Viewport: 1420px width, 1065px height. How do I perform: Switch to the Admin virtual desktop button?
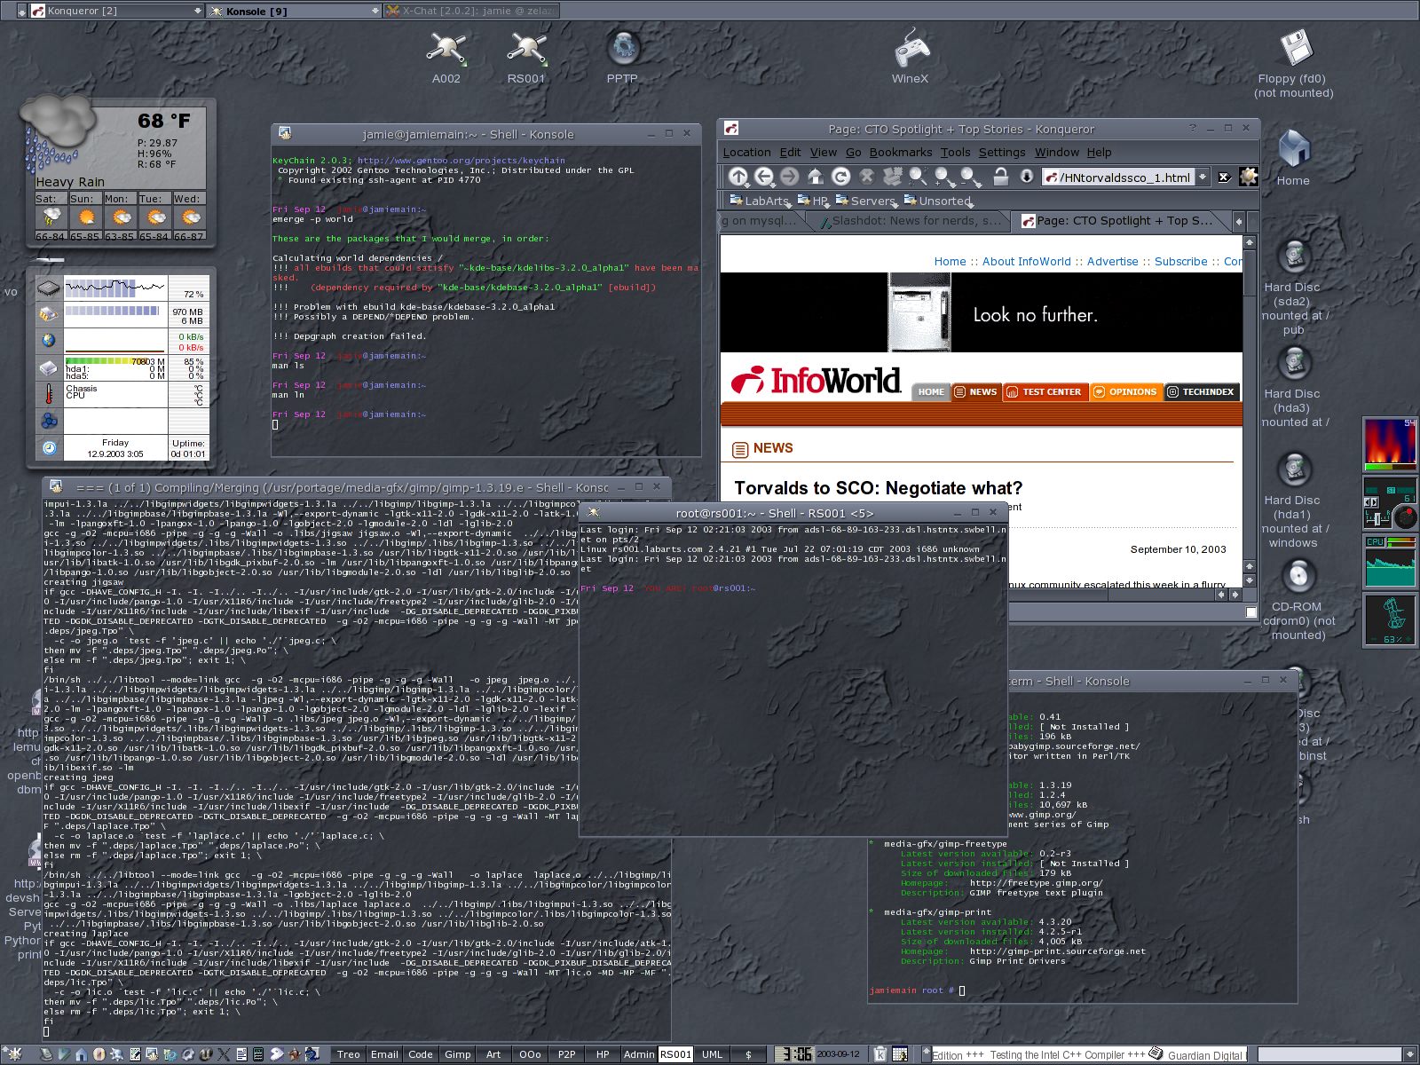tap(638, 1054)
